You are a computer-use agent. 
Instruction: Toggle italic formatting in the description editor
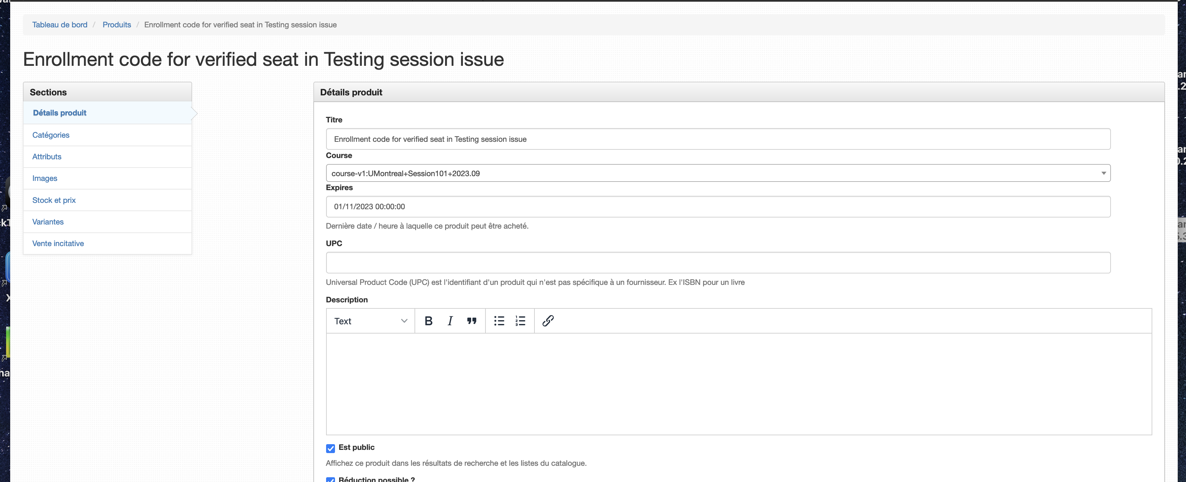[x=450, y=320]
